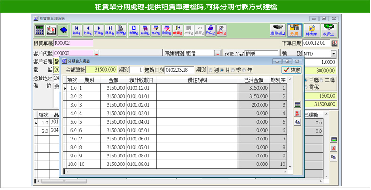Go to first record with 首筆 button
Screen dimensions: 371x190
point(76,30)
